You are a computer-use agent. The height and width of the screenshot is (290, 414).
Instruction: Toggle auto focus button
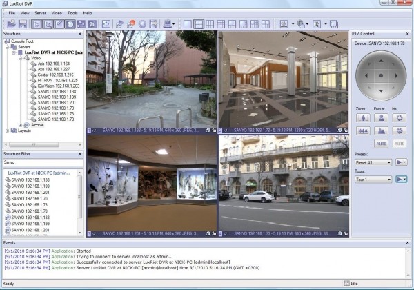click(382, 143)
